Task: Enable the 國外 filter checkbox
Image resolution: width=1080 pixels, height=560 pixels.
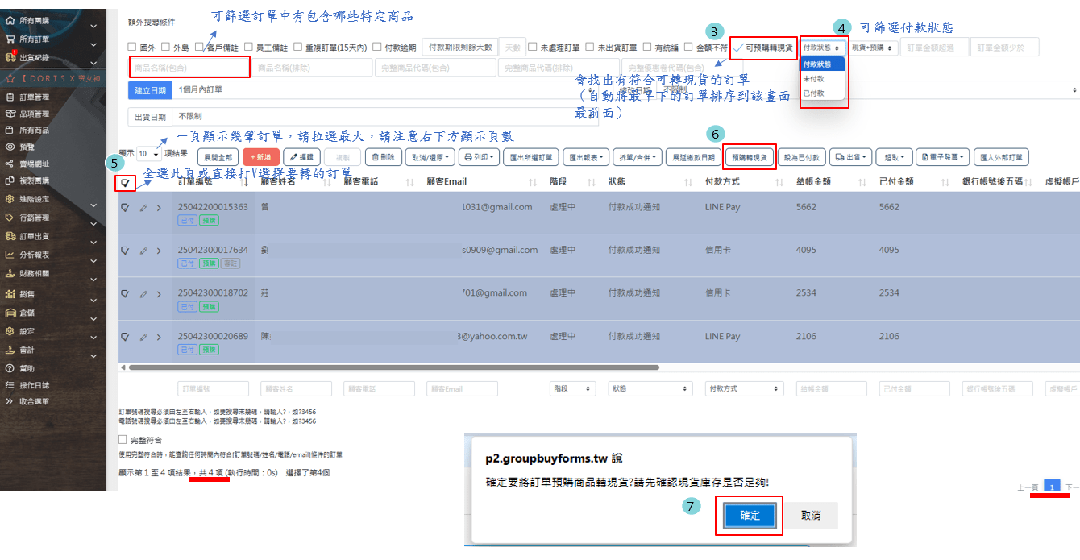Action: 133,48
